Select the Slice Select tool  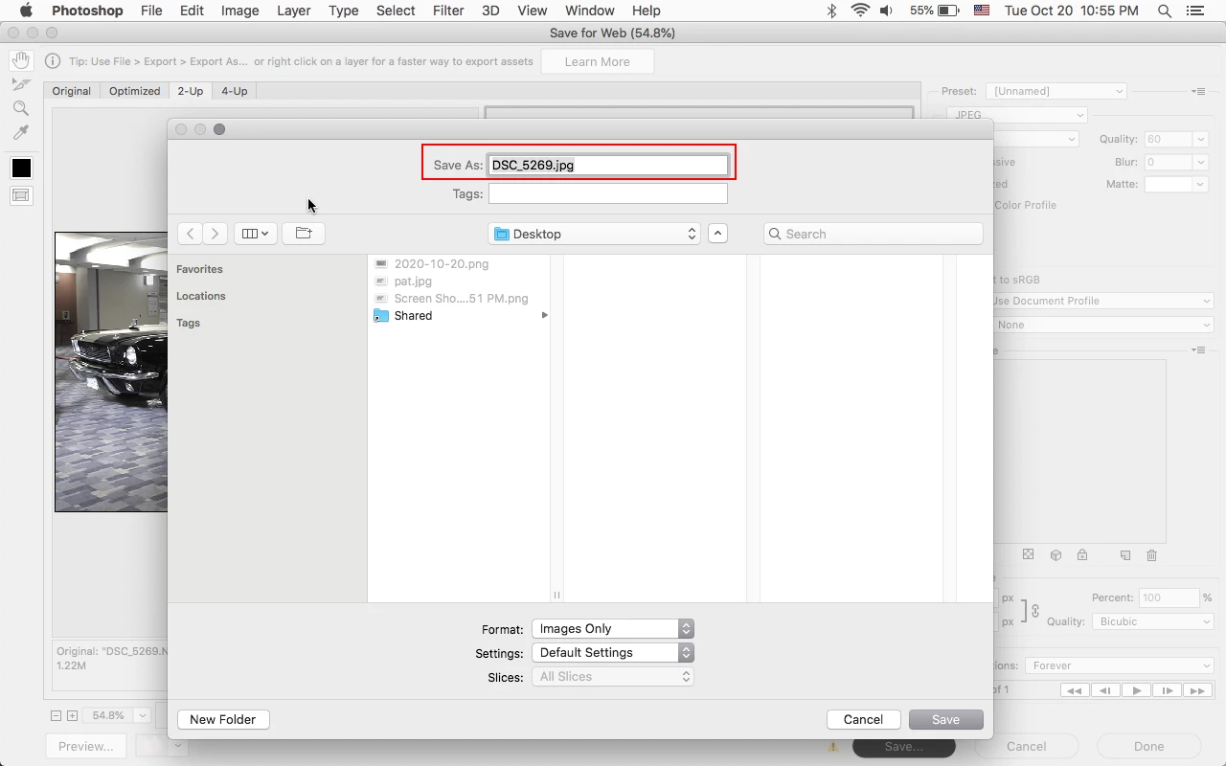coord(20,84)
